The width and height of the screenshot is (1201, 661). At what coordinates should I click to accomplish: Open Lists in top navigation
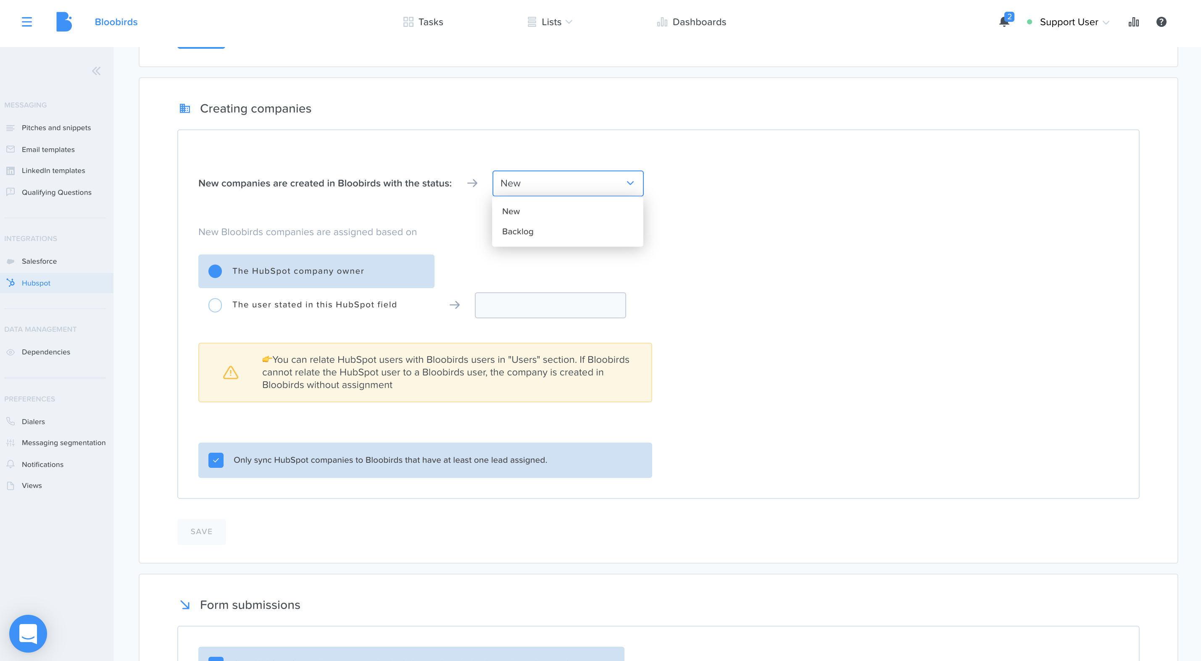coord(550,22)
